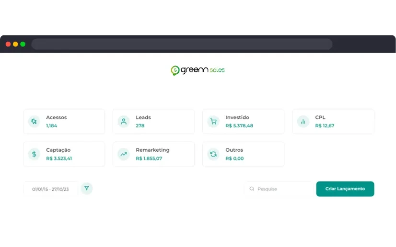Click the Acessos cursor icon
This screenshot has width=396, height=247.
[34, 122]
